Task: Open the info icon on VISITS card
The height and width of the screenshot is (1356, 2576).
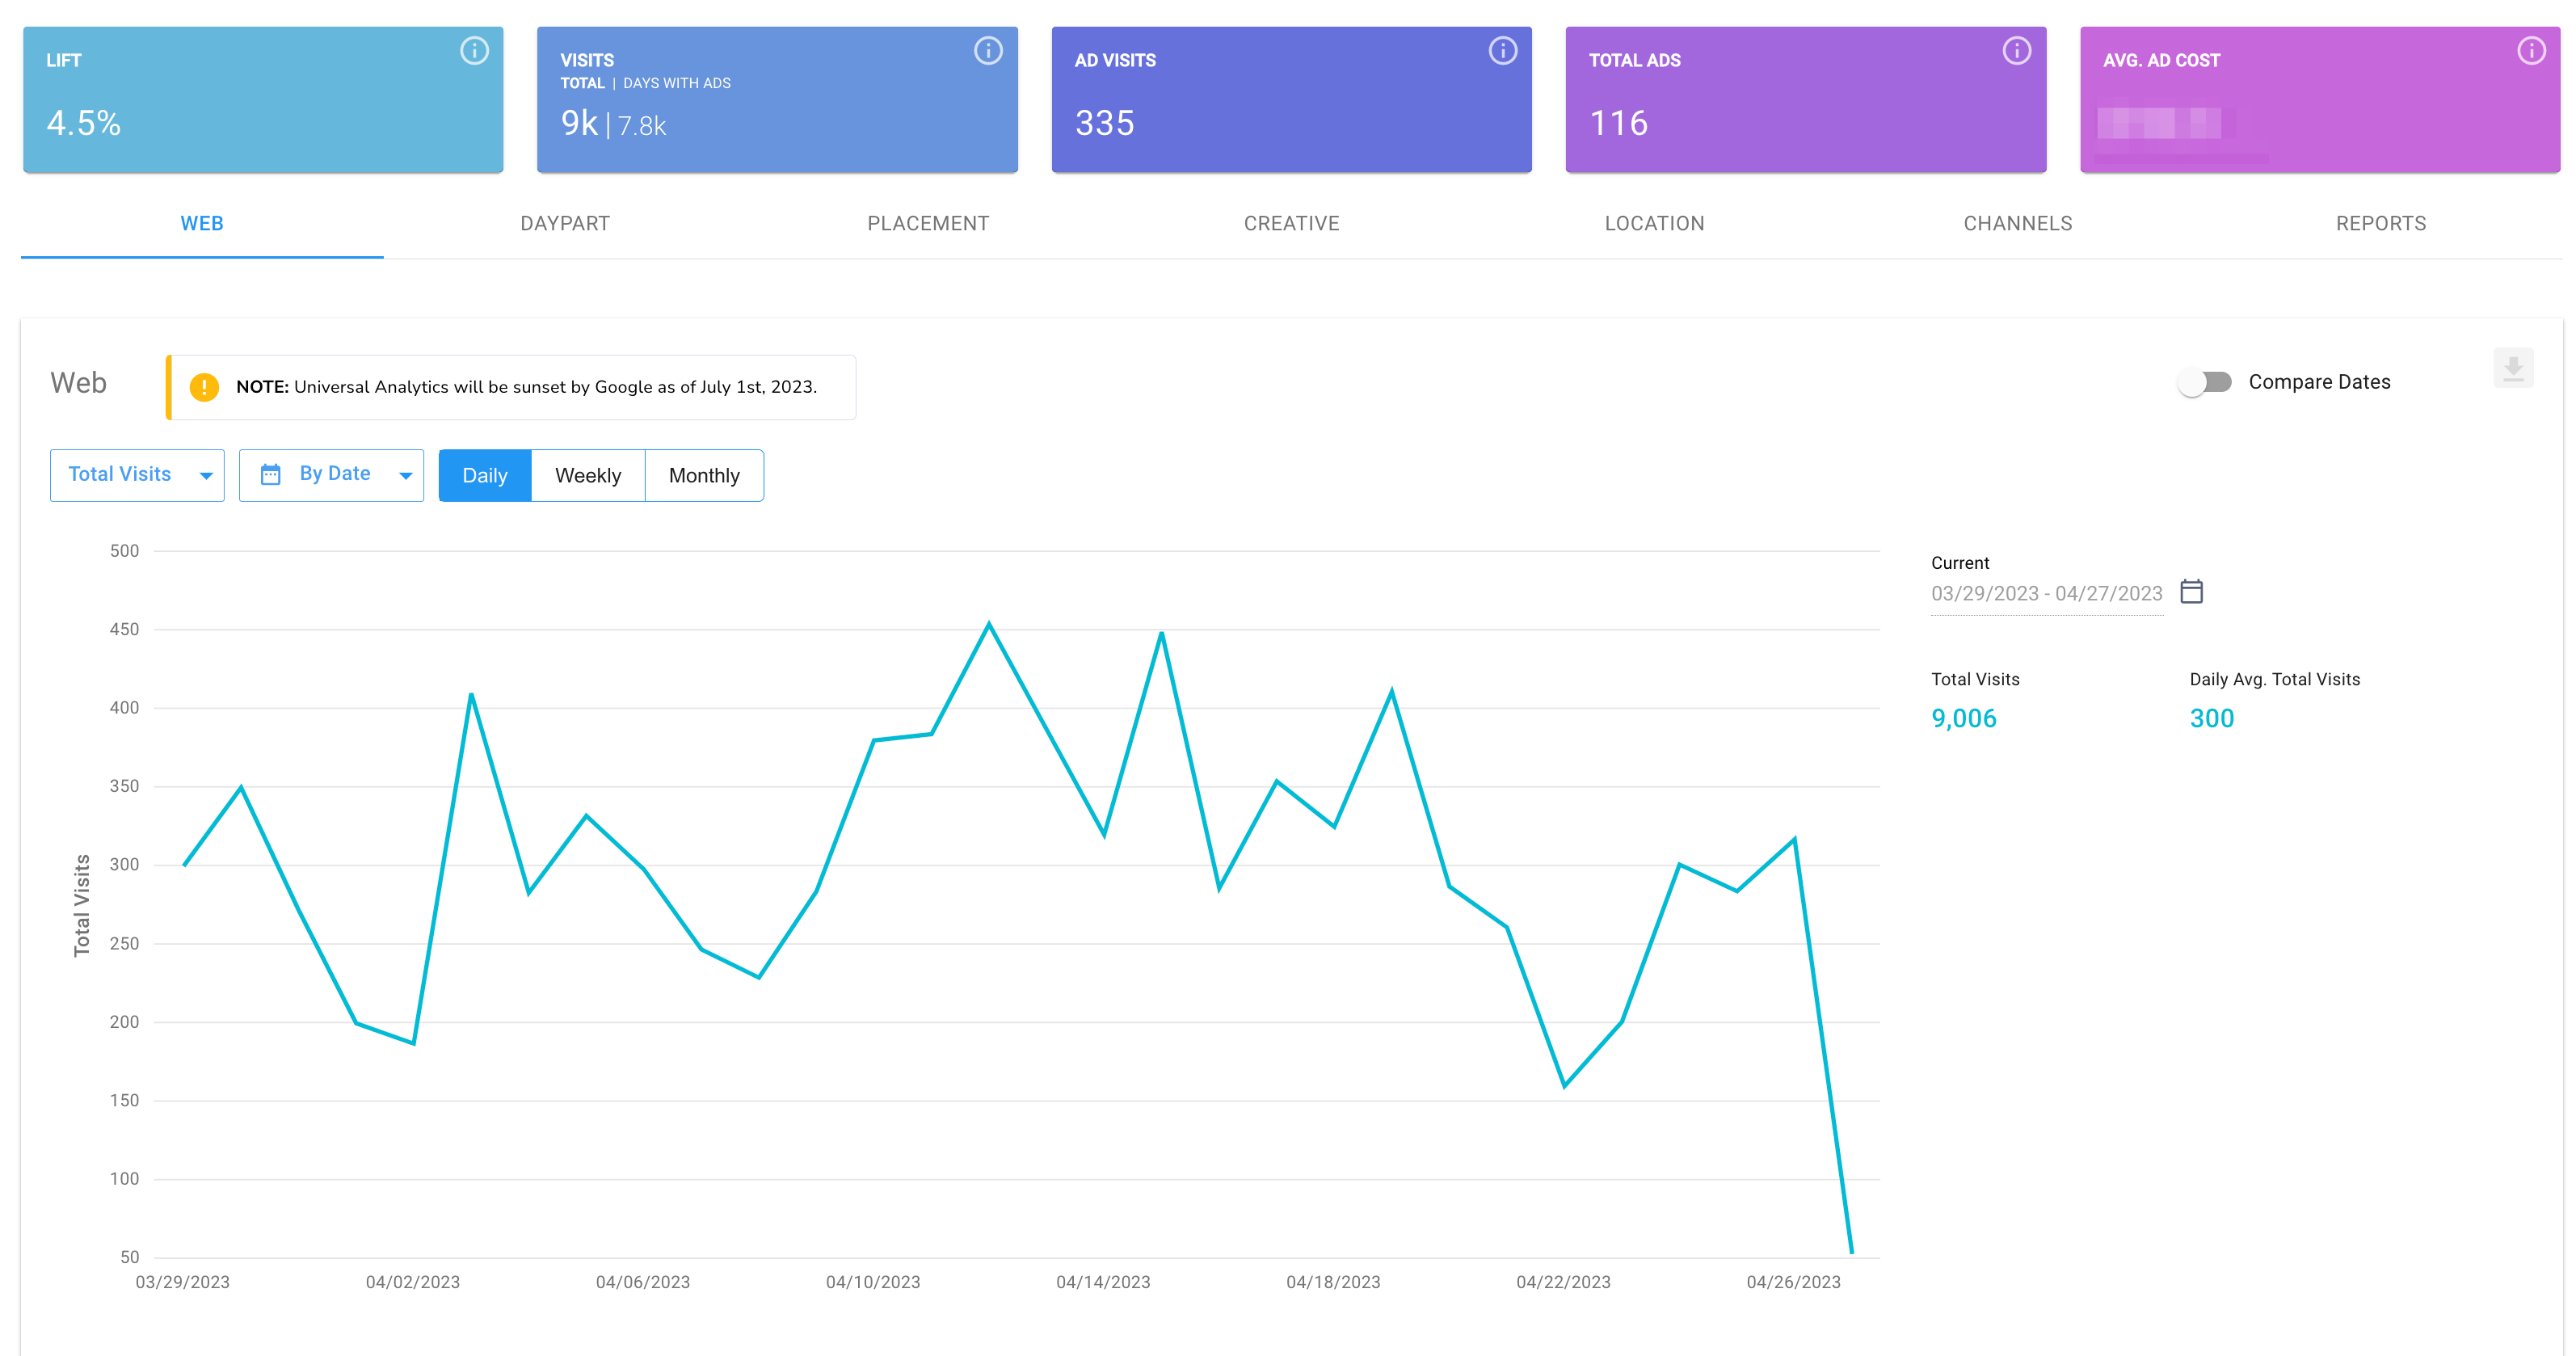Action: pyautogui.click(x=988, y=51)
